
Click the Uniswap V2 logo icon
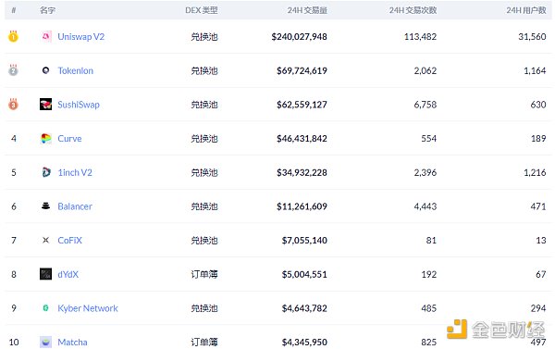coord(46,36)
